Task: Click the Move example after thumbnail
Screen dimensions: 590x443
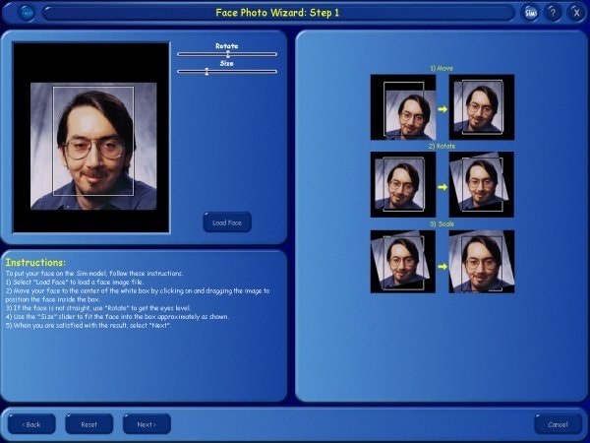Action: coord(481,107)
